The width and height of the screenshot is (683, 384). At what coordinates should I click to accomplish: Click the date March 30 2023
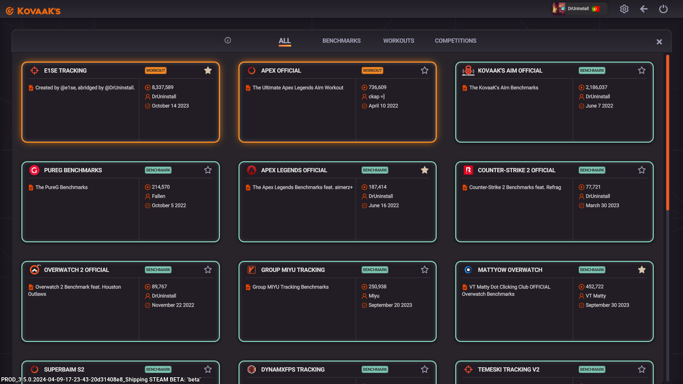602,205
